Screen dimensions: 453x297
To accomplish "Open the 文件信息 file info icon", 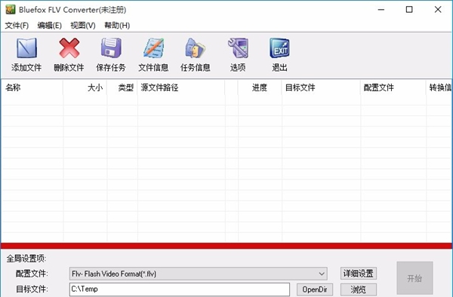I will click(153, 48).
